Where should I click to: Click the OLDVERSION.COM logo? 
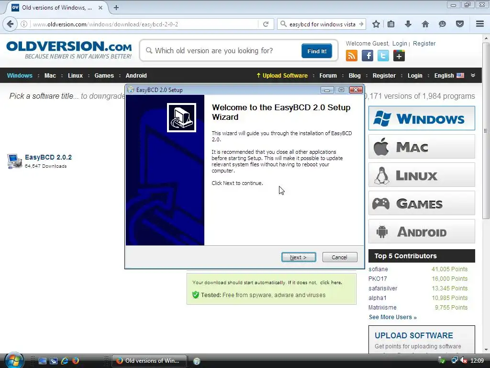point(69,49)
